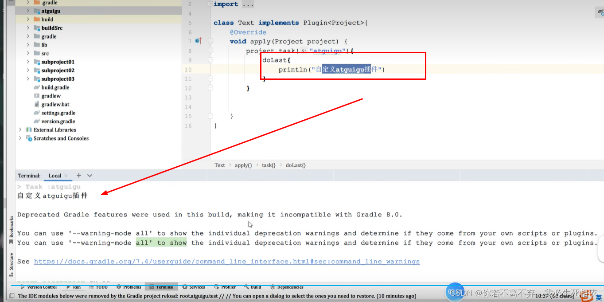Screen dimensions: 604x302
Task: Click the 英 input method icon
Action: (598, 298)
